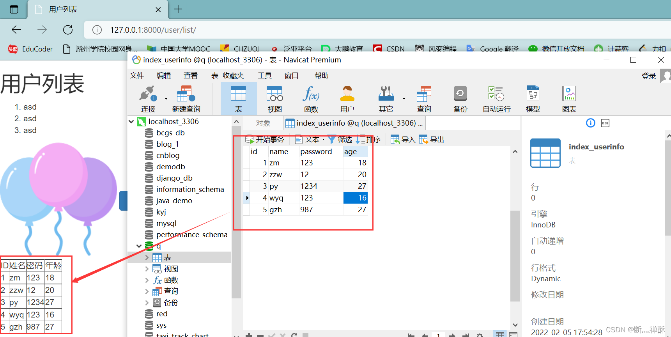Collapse the q database node
Image resolution: width=671 pixels, height=337 pixels.
[139, 246]
